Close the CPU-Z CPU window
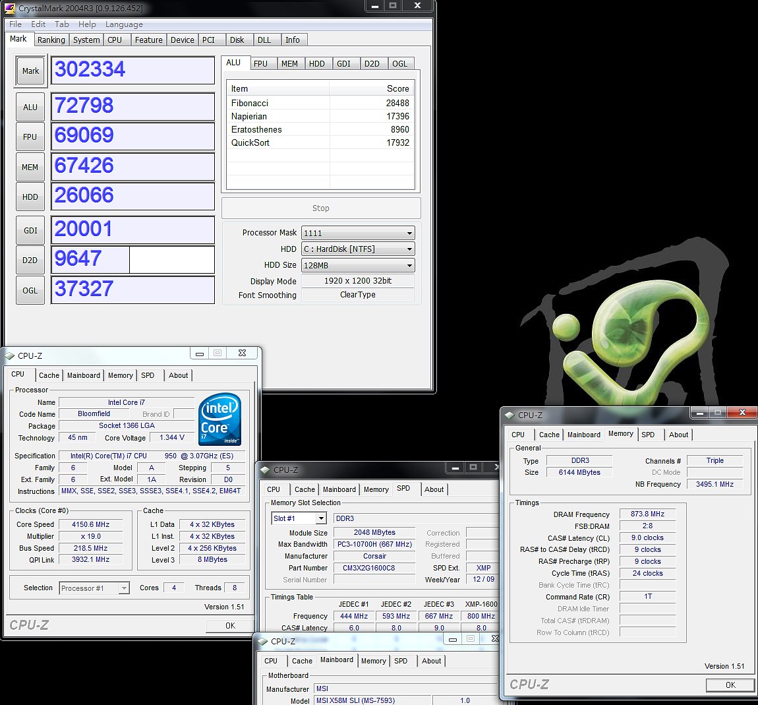Image resolution: width=758 pixels, height=705 pixels. coord(242,353)
